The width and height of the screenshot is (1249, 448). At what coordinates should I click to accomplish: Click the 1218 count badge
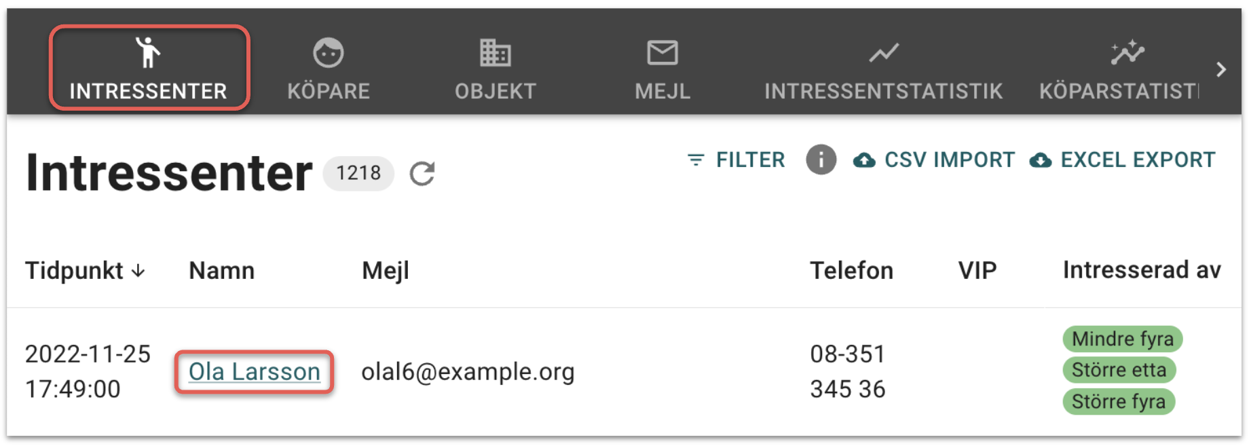[358, 173]
